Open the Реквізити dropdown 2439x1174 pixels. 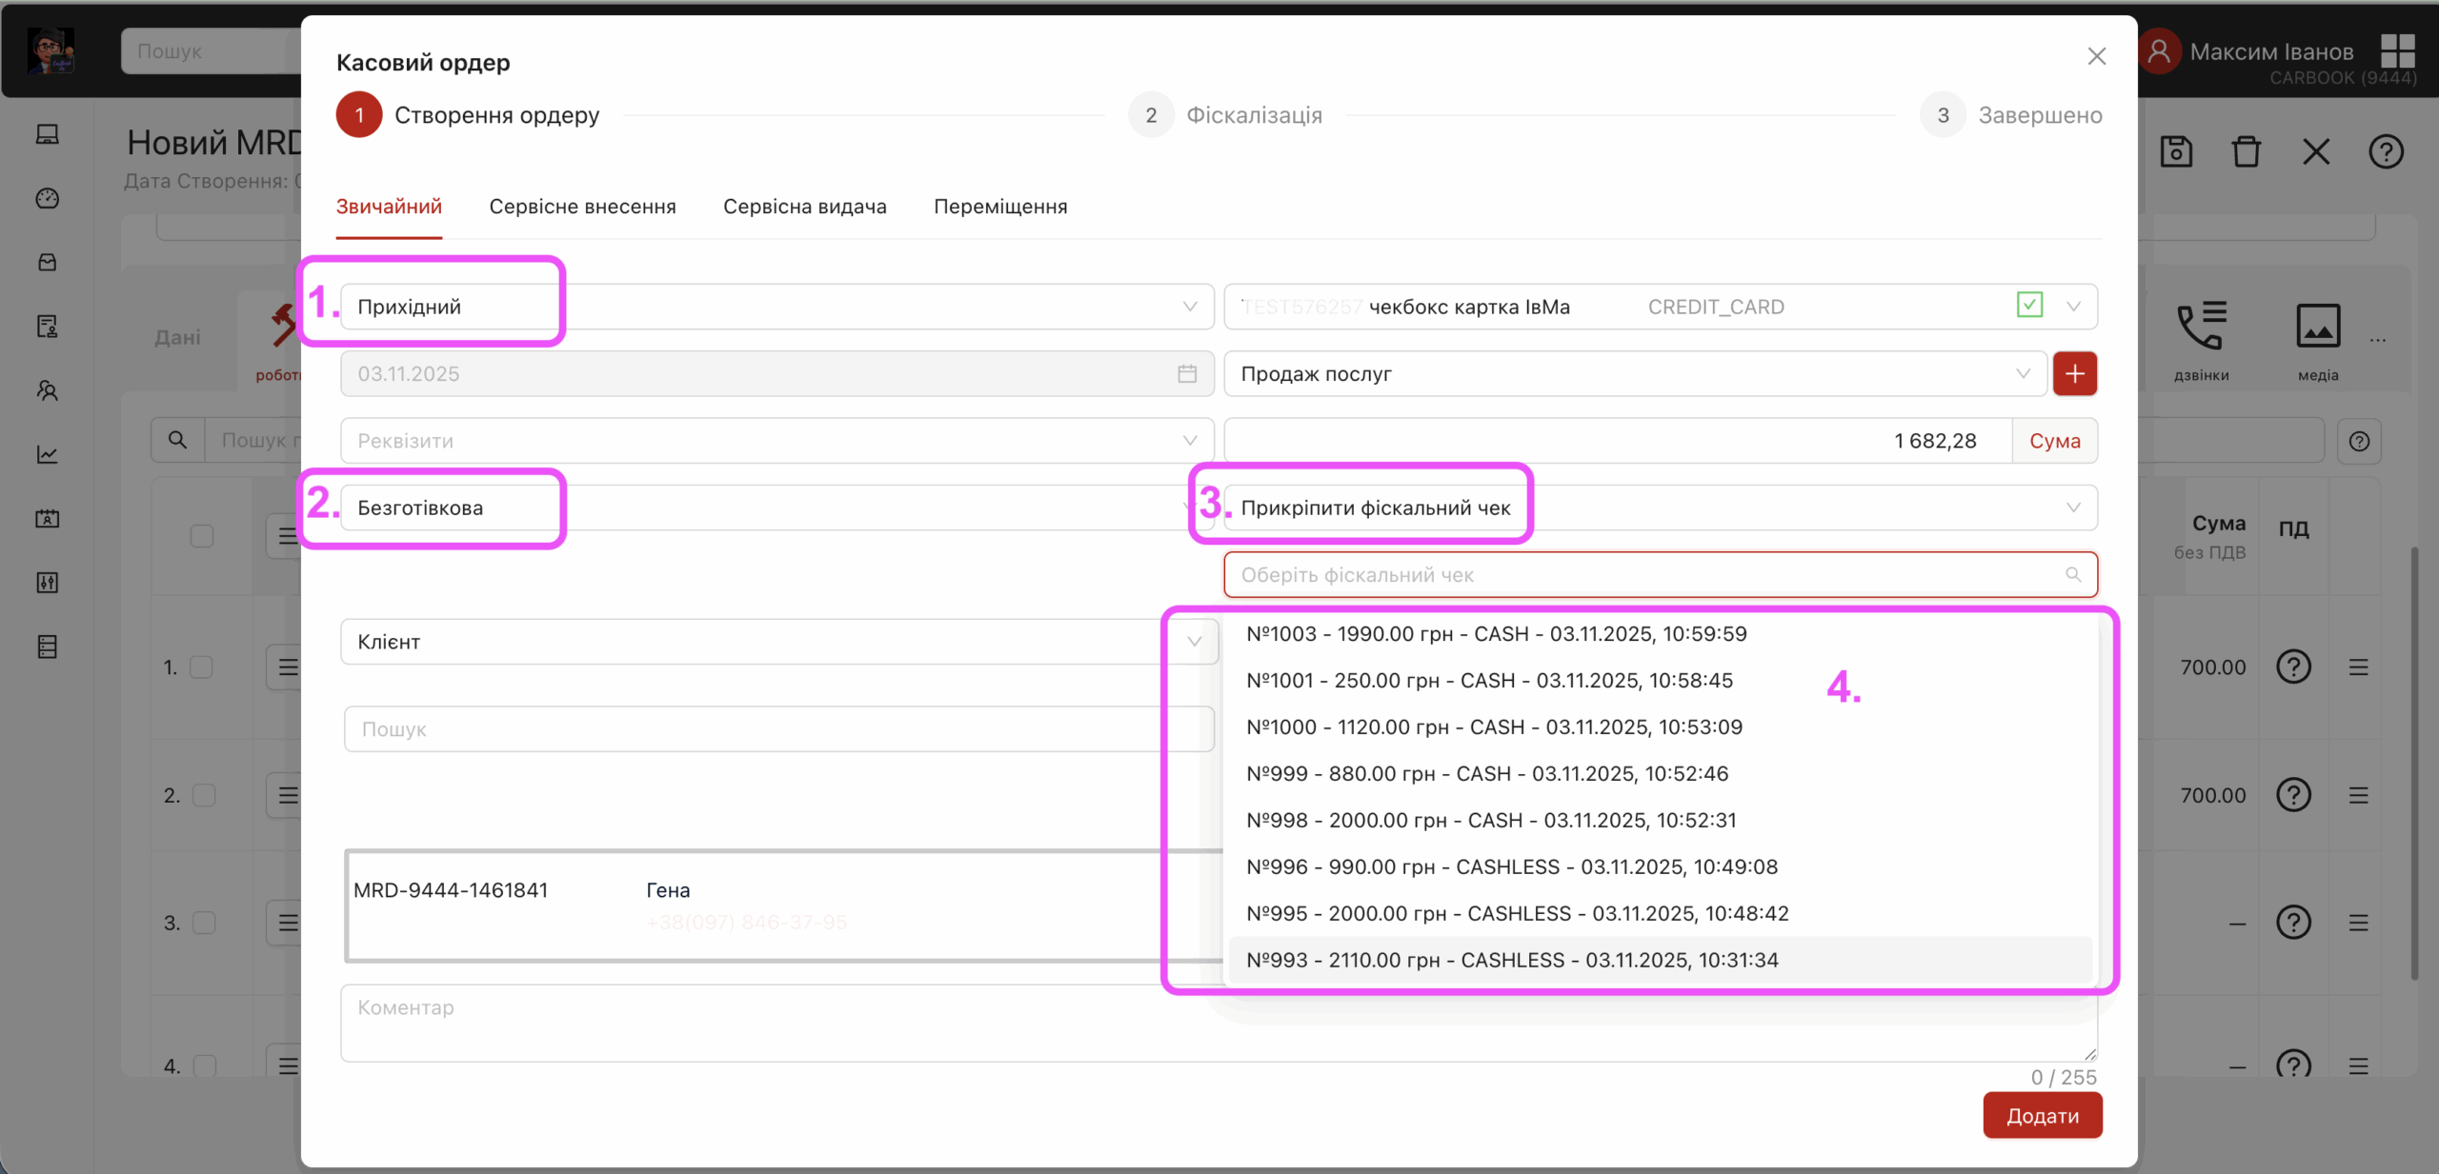click(776, 441)
